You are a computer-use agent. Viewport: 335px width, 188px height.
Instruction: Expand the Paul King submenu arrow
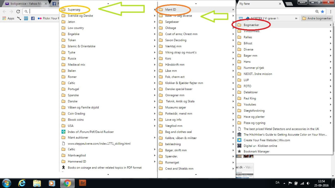pos(331,98)
